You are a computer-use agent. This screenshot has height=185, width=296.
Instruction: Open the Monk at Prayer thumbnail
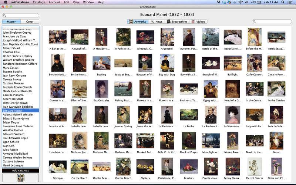189,141
